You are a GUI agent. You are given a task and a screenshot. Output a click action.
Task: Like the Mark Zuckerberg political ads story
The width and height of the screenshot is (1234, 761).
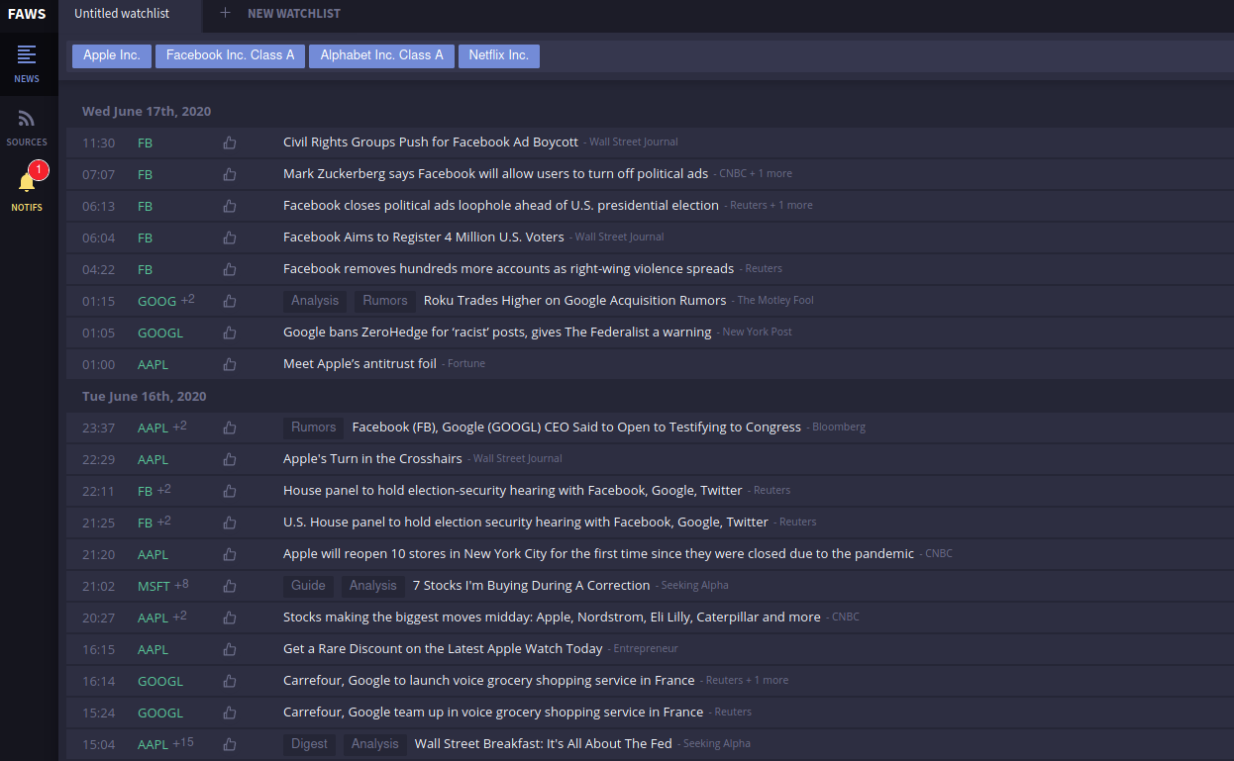click(230, 174)
